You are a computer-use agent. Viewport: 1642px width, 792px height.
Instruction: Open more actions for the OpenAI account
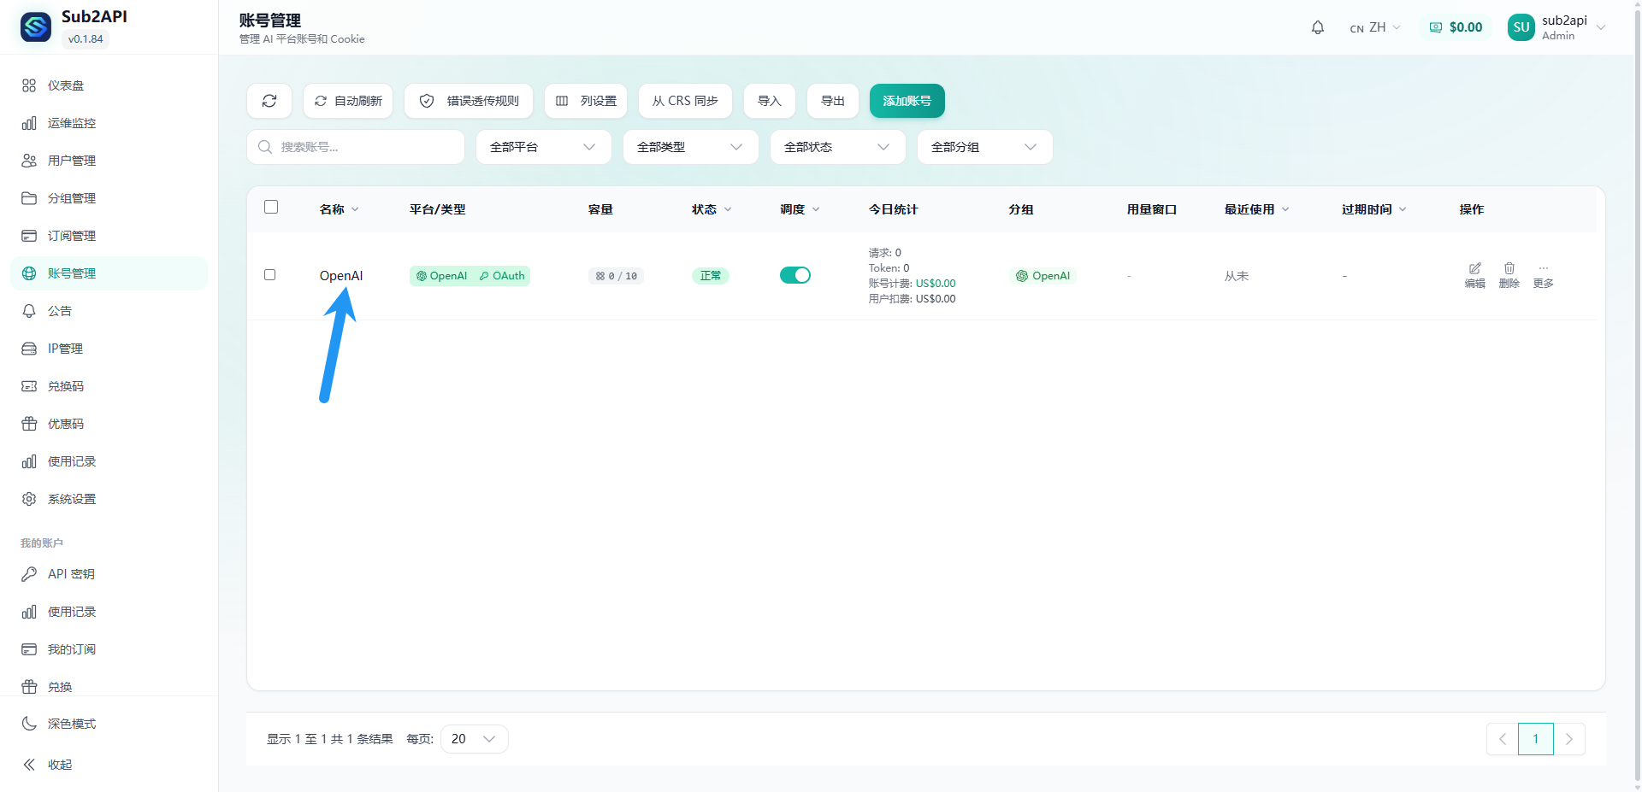click(1543, 275)
